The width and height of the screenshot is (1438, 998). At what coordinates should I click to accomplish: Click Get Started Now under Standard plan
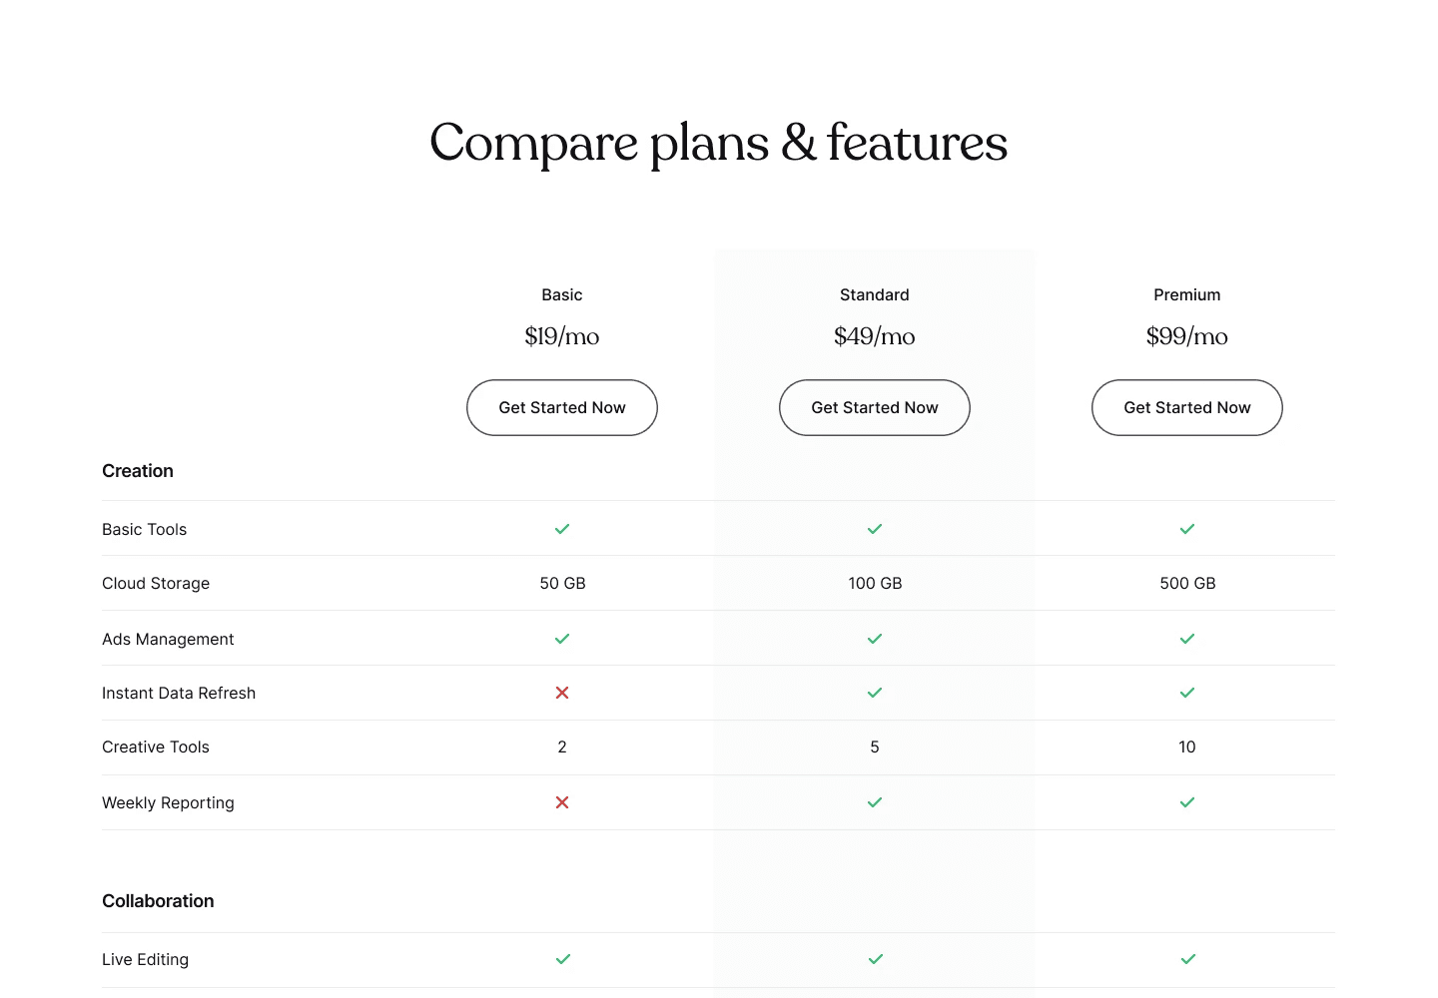(x=875, y=407)
